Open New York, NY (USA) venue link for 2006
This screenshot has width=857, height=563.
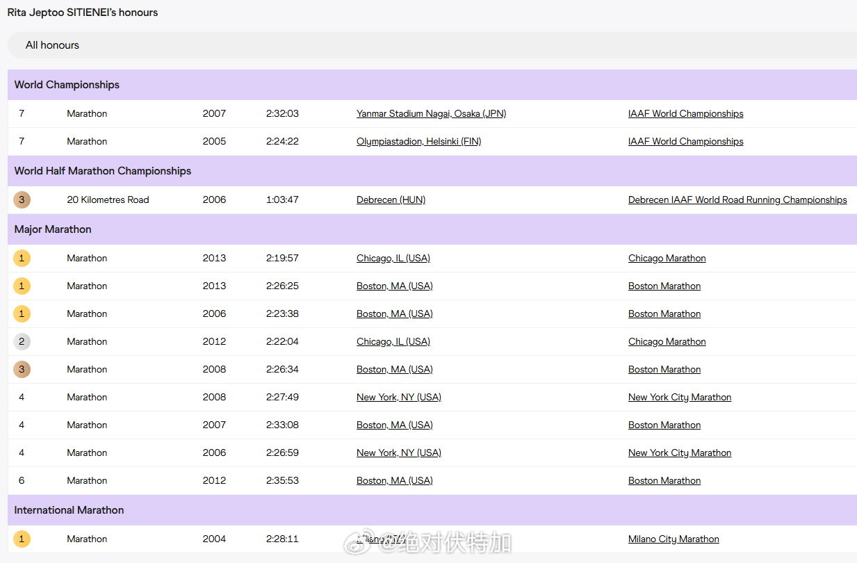(x=398, y=453)
